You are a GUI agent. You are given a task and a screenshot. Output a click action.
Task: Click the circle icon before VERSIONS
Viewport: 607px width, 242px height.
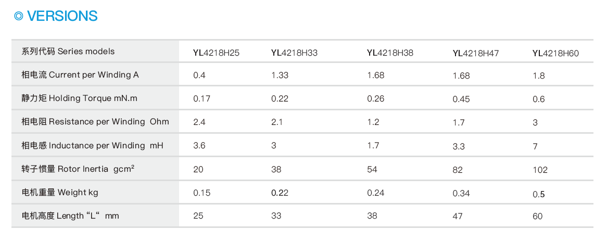point(19,16)
